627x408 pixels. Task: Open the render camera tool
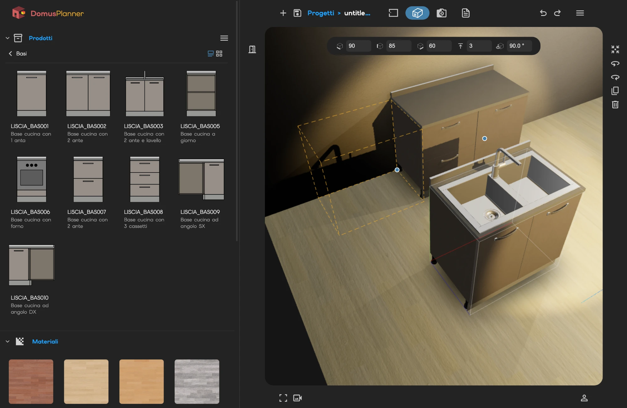click(x=441, y=13)
